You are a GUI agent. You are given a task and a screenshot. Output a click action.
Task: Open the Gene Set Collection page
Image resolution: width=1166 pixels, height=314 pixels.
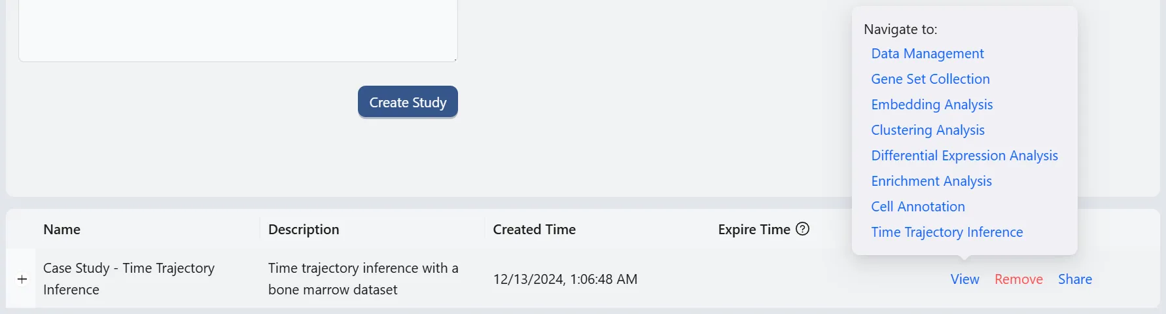point(930,79)
